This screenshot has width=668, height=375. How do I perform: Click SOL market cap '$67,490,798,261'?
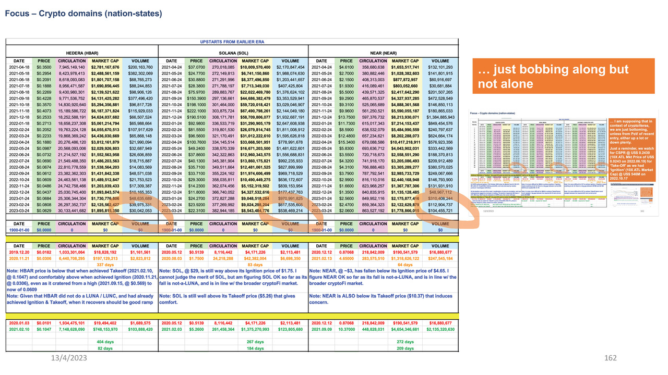click(x=255, y=111)
